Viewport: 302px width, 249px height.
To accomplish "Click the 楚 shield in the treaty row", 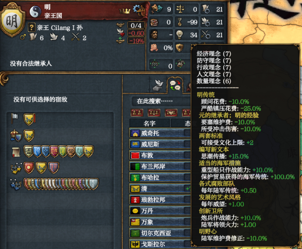I will tap(71, 151).
